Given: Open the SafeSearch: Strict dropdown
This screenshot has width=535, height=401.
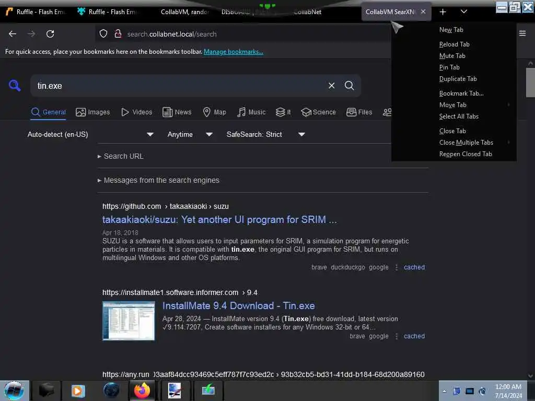Looking at the screenshot, I should [265, 134].
